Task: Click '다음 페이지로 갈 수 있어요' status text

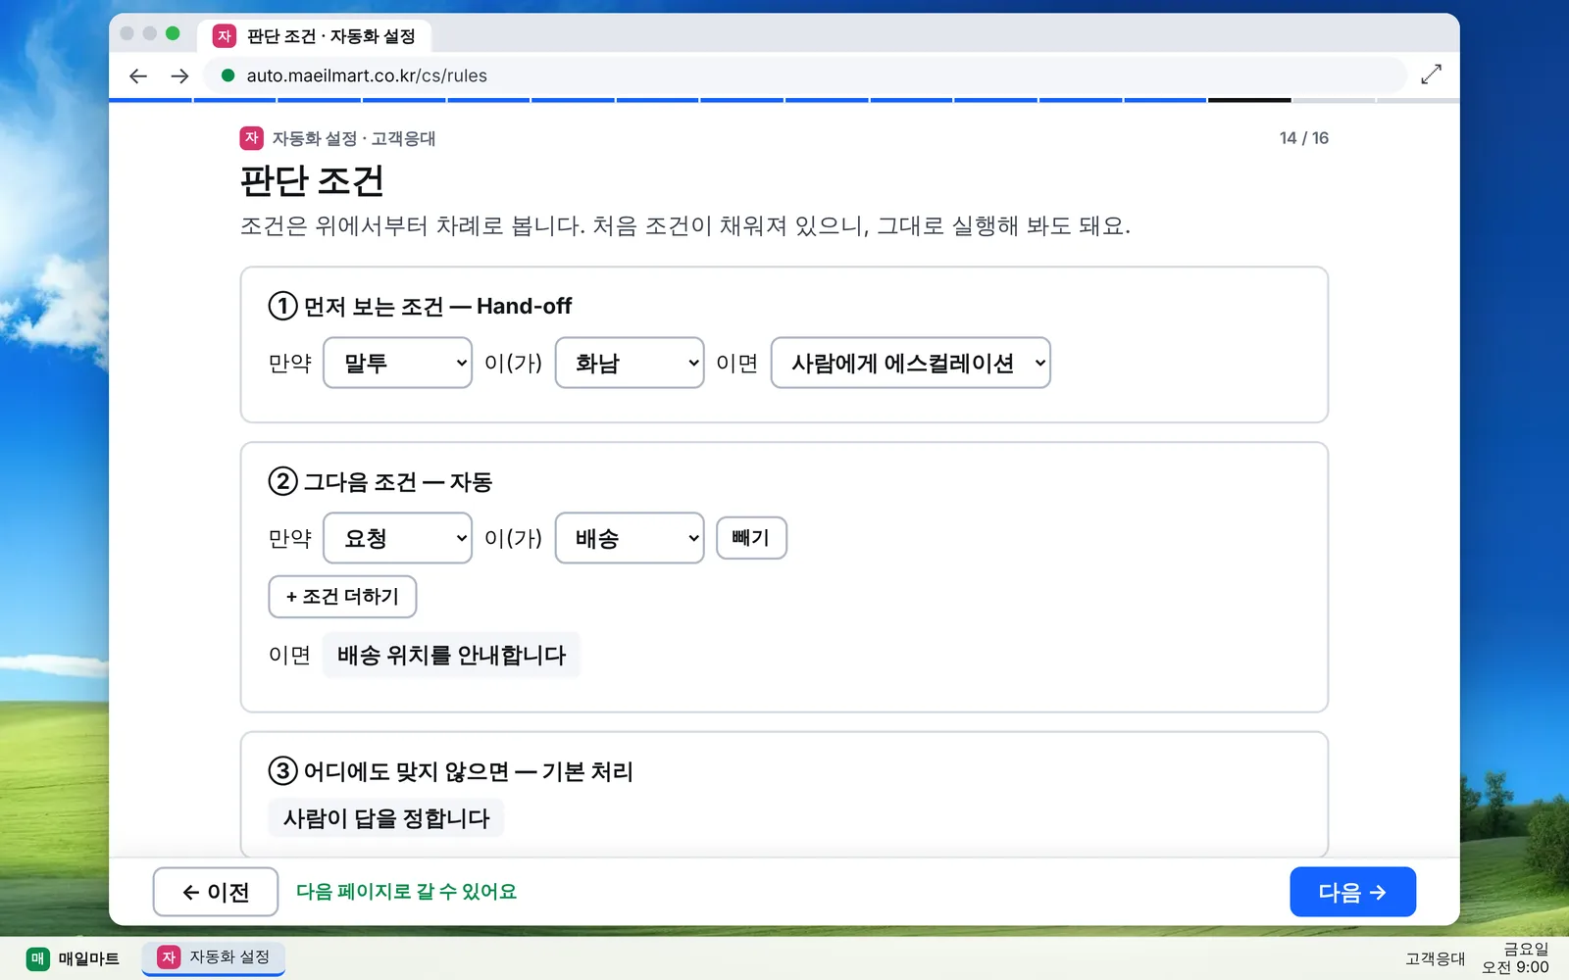Action: [406, 892]
